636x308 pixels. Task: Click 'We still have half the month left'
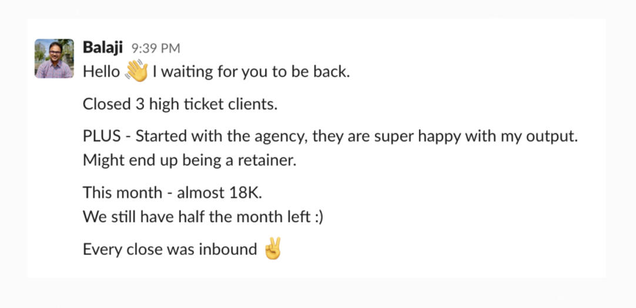pyautogui.click(x=196, y=216)
